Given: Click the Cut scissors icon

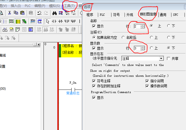Looking at the screenshot, I should click(9, 13).
